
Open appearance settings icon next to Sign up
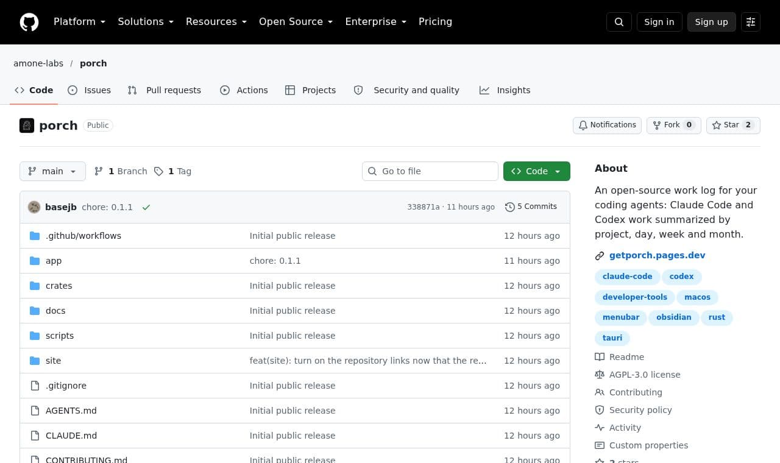coord(751,22)
